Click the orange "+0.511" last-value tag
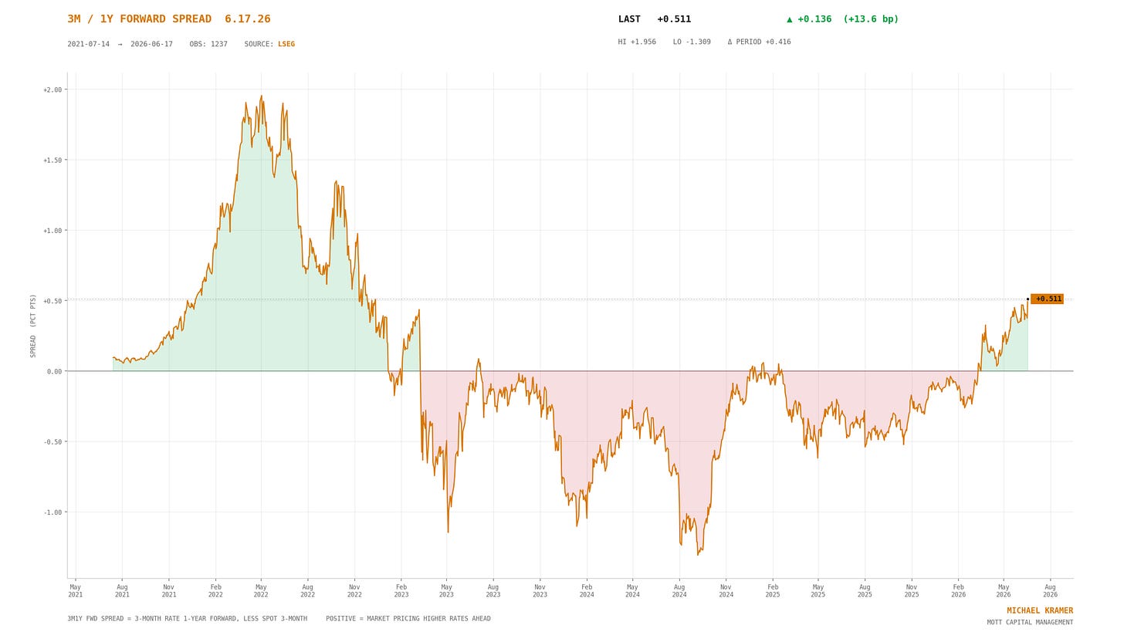This screenshot has height=632, width=1124. point(1048,299)
